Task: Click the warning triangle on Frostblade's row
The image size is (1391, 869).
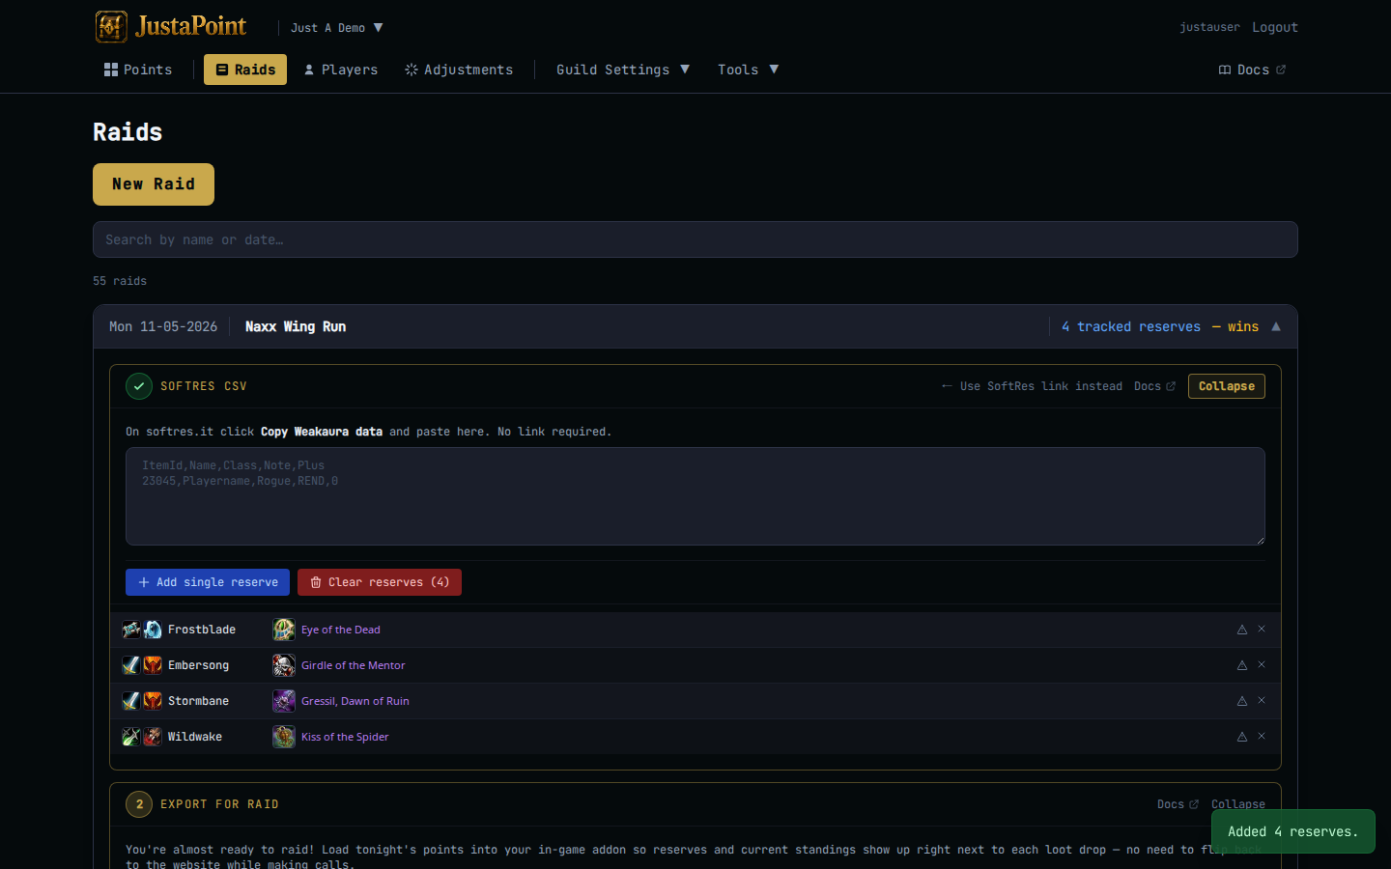Action: (1242, 630)
